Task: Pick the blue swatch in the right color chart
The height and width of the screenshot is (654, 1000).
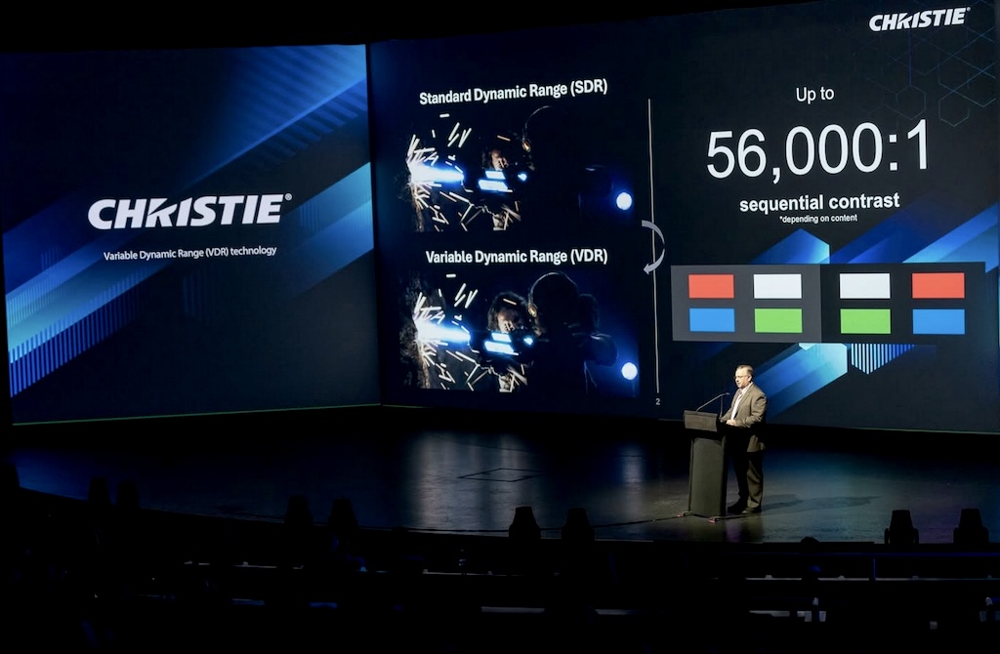Action: [938, 322]
